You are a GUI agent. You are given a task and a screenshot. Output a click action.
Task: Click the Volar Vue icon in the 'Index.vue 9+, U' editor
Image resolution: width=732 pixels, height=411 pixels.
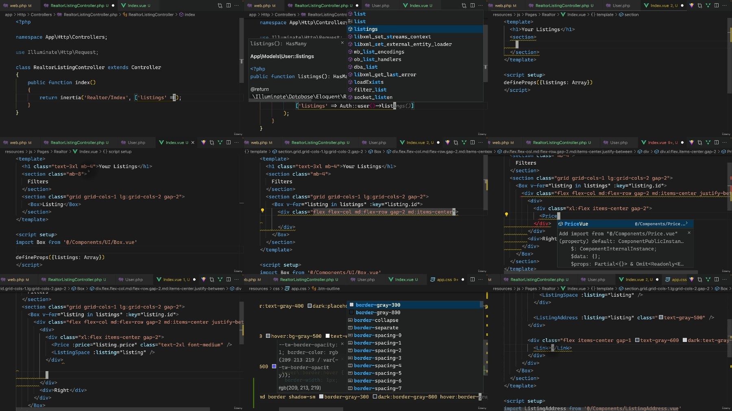coord(691,143)
